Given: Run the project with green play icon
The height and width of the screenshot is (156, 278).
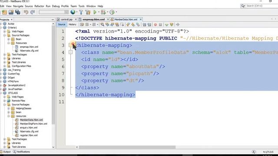Looking at the screenshot, I should [x=95, y=12].
